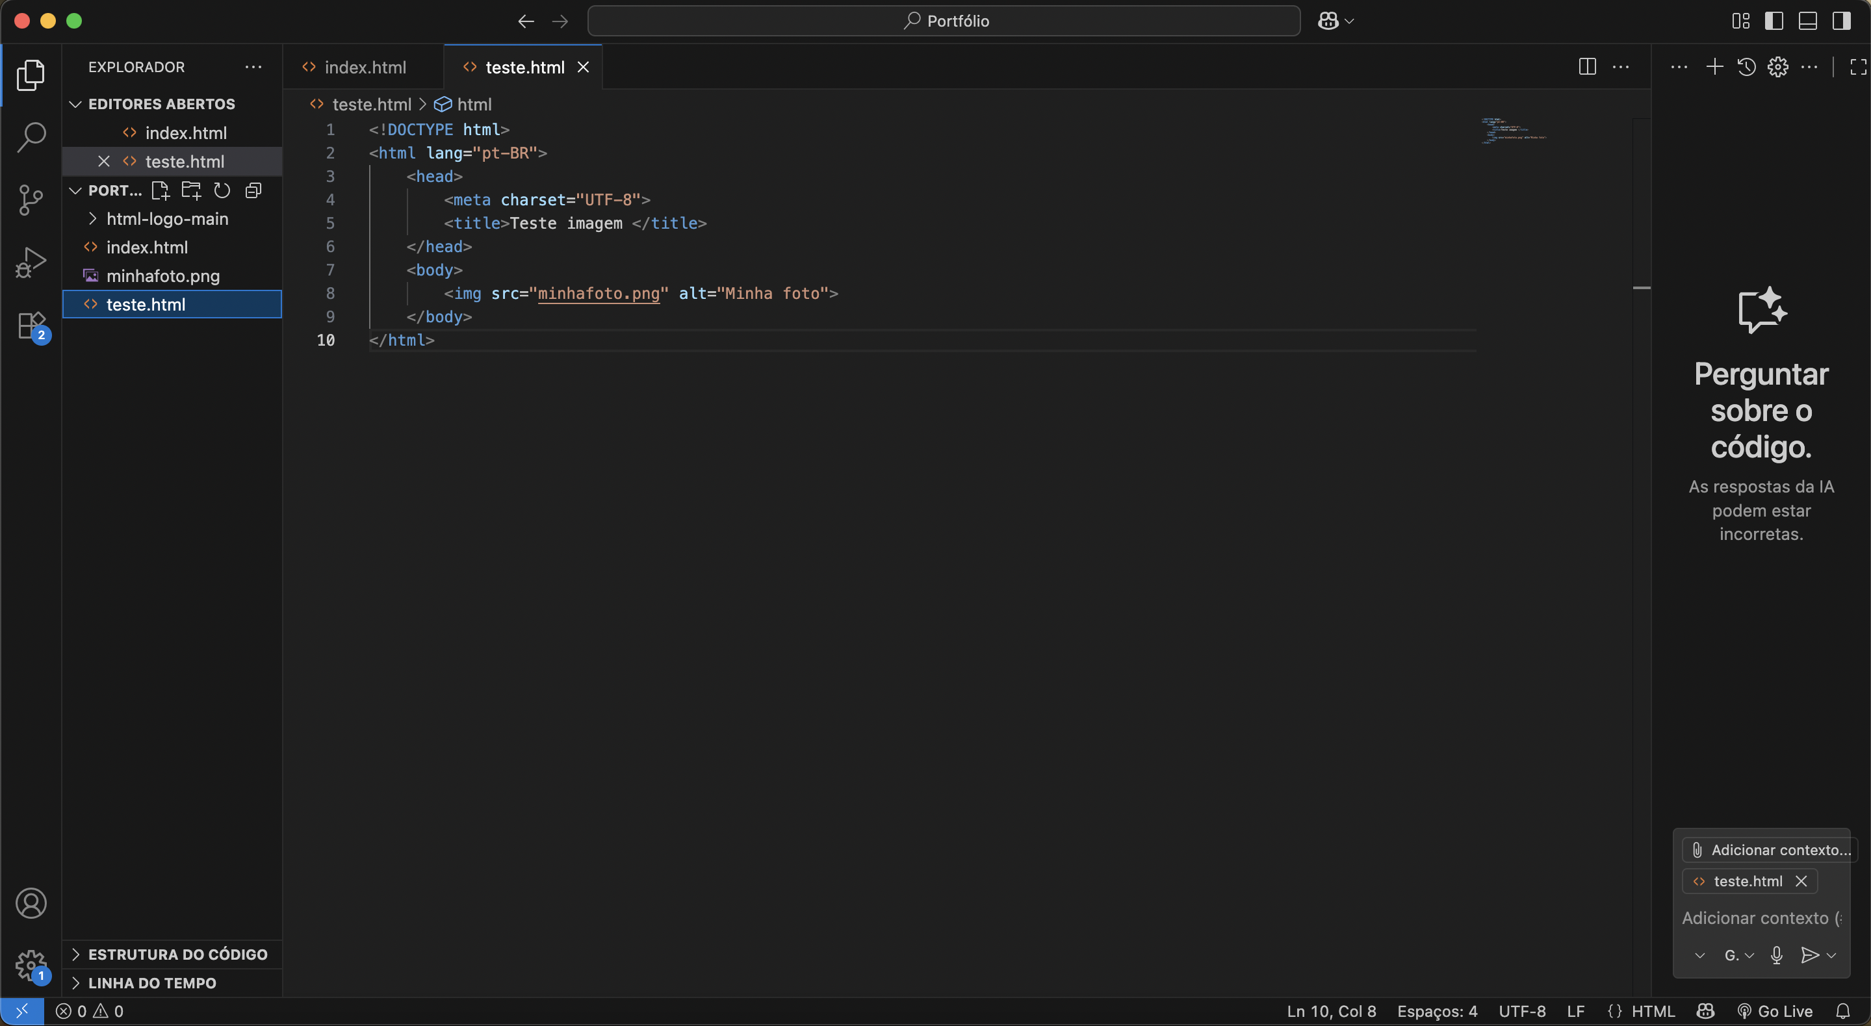Open the Extensions view icon

pos(31,326)
